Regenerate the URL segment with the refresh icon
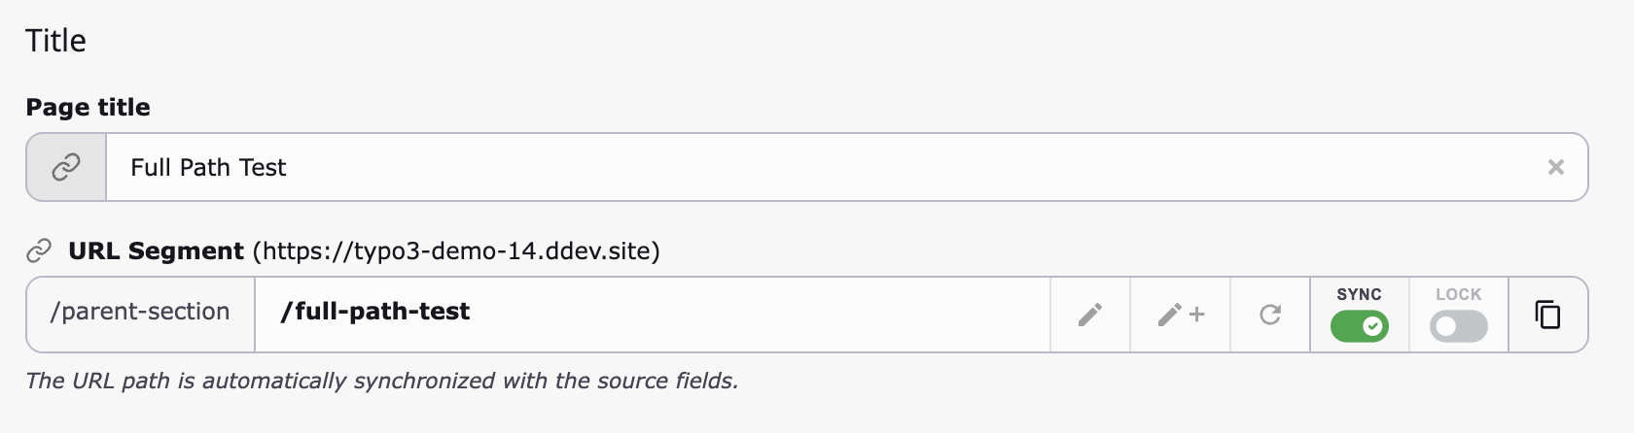This screenshot has width=1634, height=433. coord(1270,315)
